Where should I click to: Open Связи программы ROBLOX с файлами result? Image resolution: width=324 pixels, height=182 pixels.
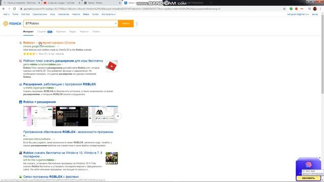click(51, 177)
